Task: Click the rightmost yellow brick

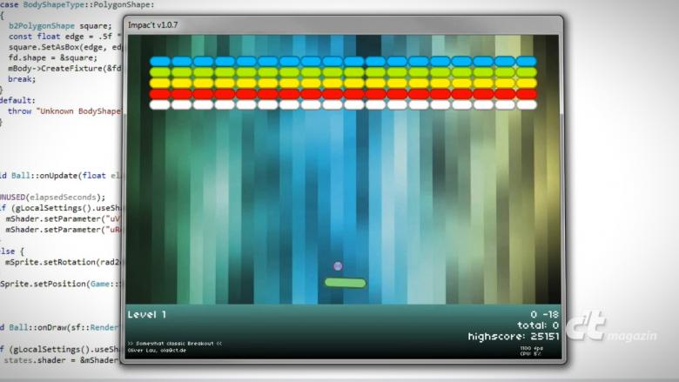Action: [527, 83]
